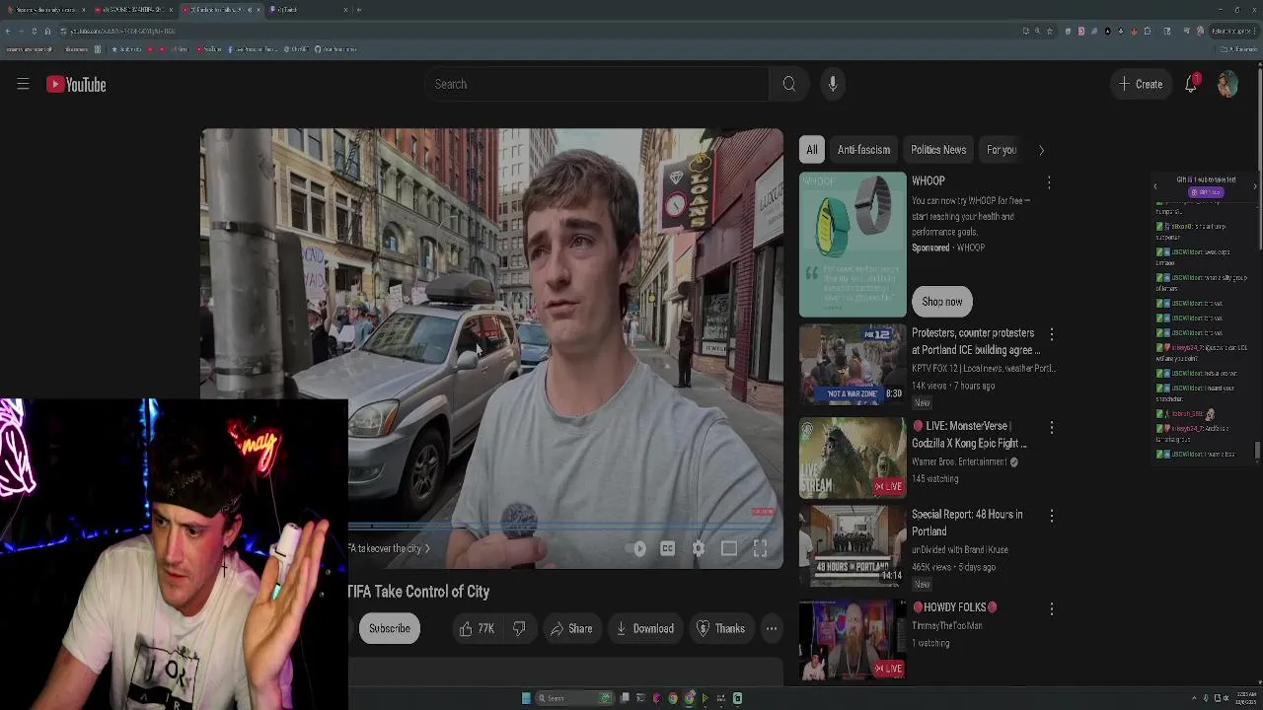Image resolution: width=1263 pixels, height=710 pixels.
Task: Click the main video player
Action: click(x=491, y=348)
